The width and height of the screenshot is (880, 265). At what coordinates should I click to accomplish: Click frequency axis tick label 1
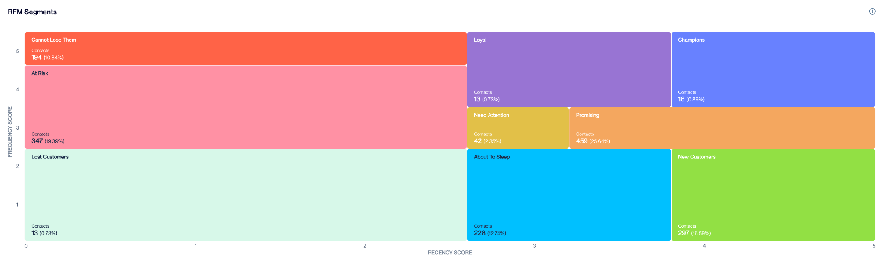click(17, 205)
